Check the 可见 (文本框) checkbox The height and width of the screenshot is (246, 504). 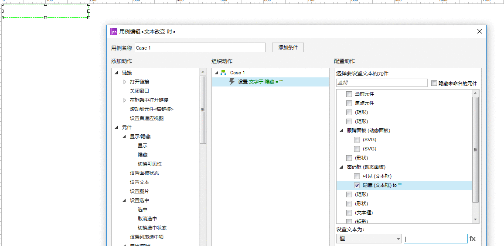[x=357, y=176]
